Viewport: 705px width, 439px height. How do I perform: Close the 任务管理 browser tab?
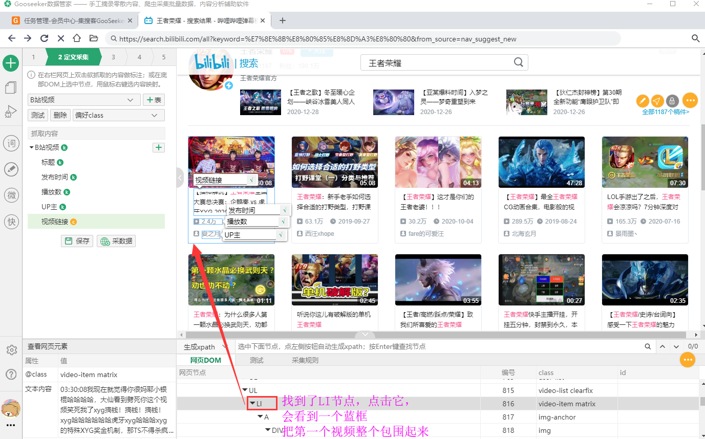tap(130, 21)
